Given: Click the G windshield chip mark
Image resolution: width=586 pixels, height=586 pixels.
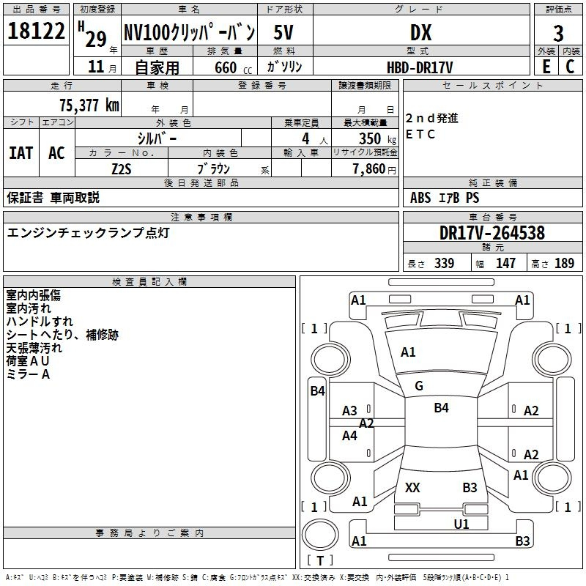Looking at the screenshot, I should tap(419, 386).
